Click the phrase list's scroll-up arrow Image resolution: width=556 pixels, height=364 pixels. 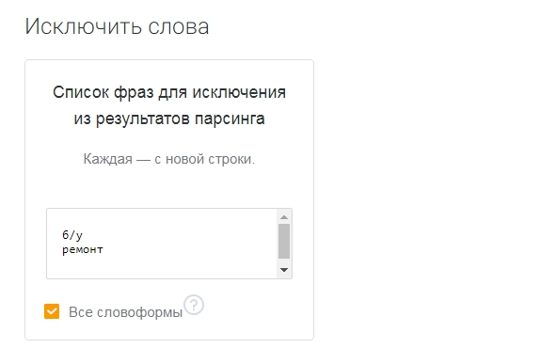[x=284, y=217]
